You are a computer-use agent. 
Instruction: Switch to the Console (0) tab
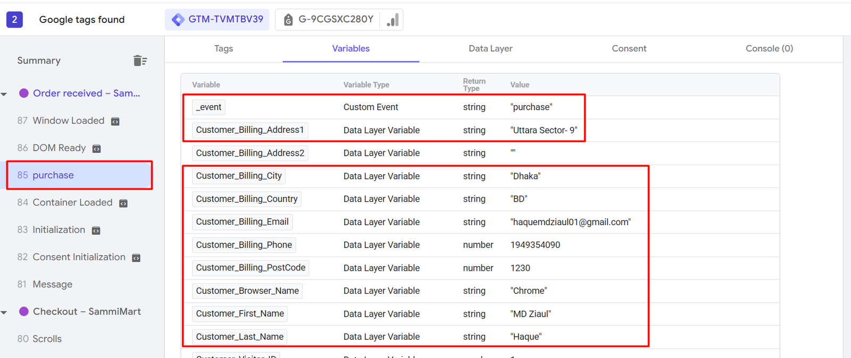coord(769,48)
